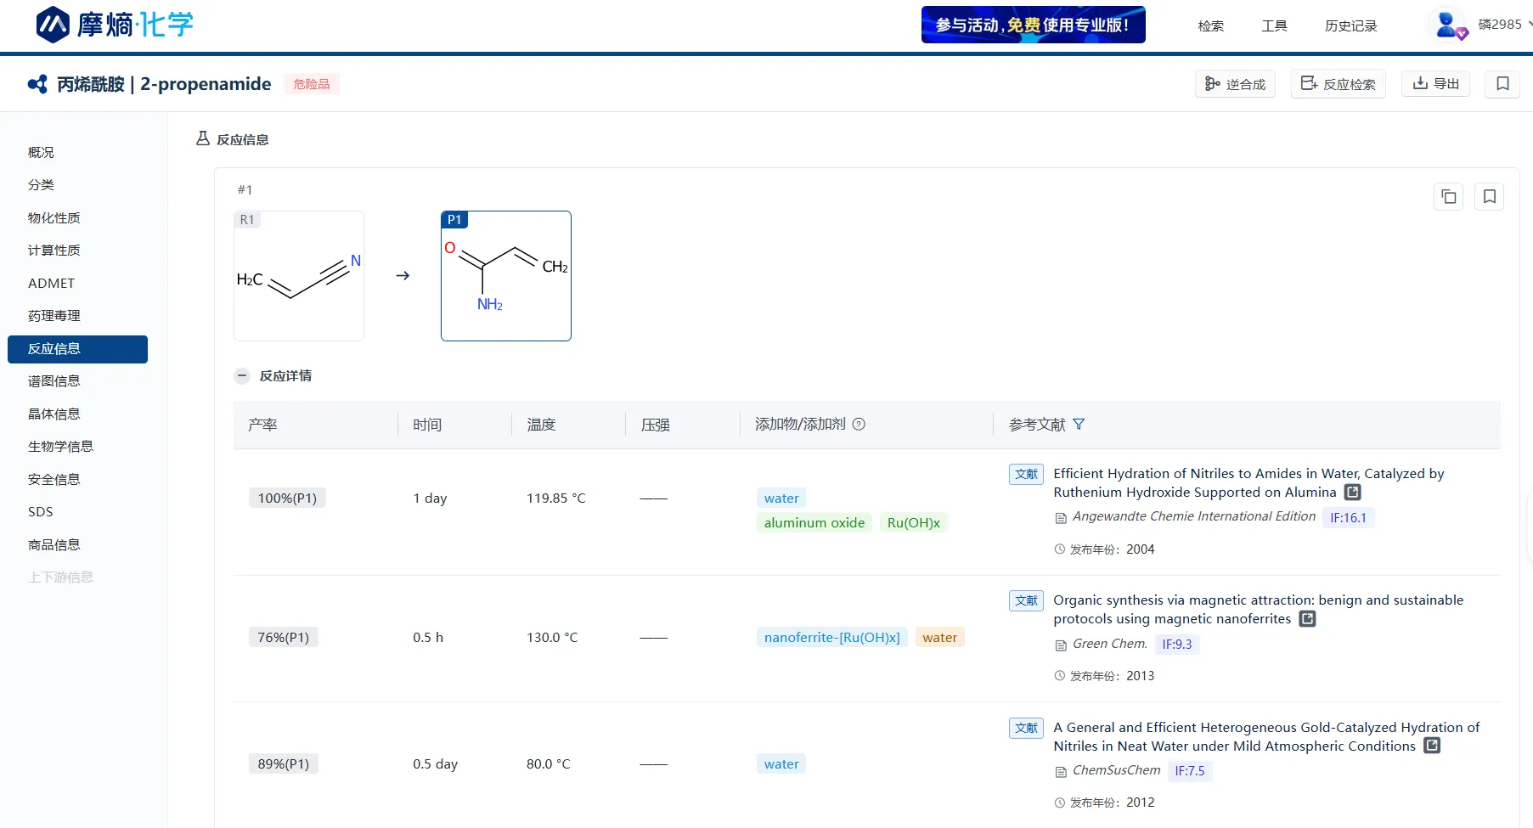This screenshot has height=828, width=1533.
Task: Open the R1 acrylonitrile structure thumbnail
Action: pyautogui.click(x=299, y=276)
